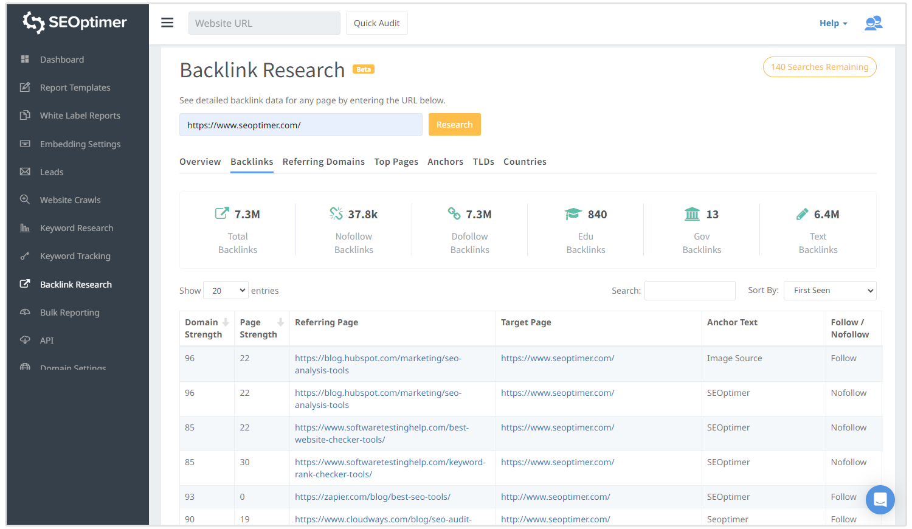Change Sort By from First Seen
Image resolution: width=912 pixels, height=529 pixels.
pyautogui.click(x=829, y=290)
